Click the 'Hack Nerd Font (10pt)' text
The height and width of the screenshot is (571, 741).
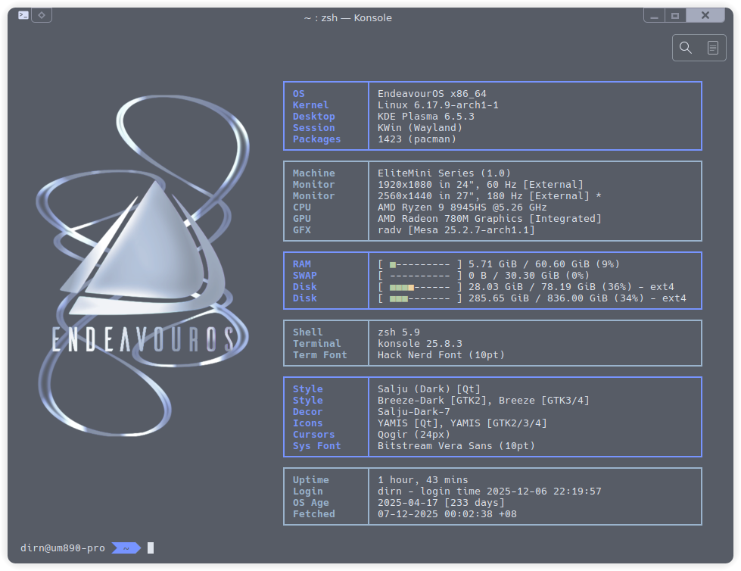[x=441, y=355]
